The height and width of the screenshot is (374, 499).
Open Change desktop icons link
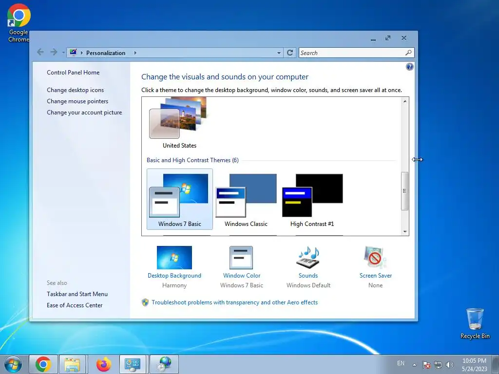[x=76, y=90]
